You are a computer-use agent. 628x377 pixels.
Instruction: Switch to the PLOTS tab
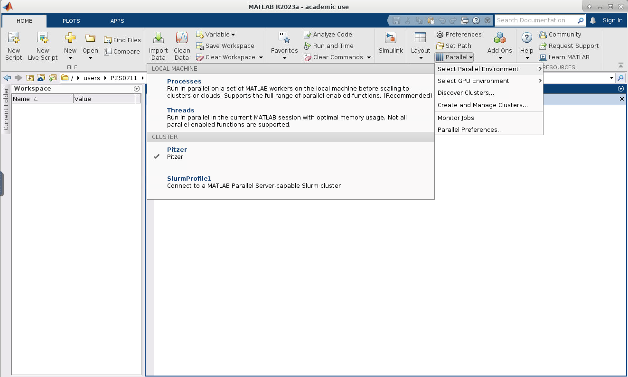coord(71,21)
